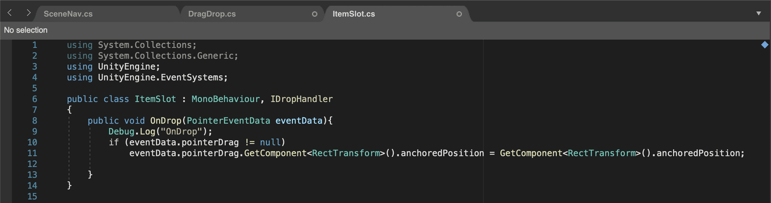Open the No selection breadcrumb selector
The height and width of the screenshot is (203, 771).
pos(26,30)
